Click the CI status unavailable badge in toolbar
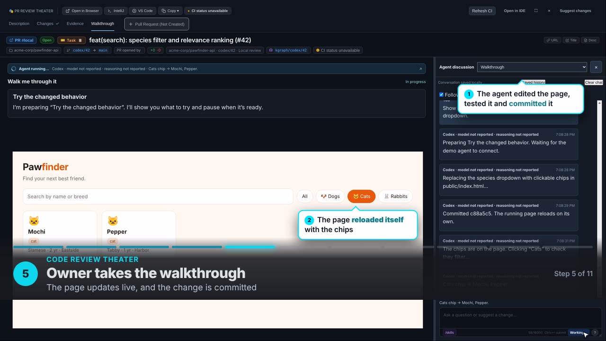 click(208, 11)
